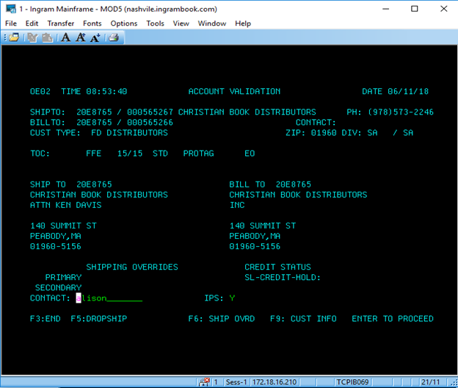Click the cursor position 21/11 in status bar
This screenshot has width=458, height=388.
pos(430,382)
